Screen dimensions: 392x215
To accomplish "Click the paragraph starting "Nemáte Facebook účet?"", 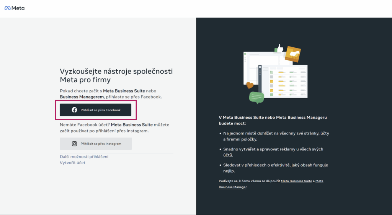I will [x=114, y=128].
